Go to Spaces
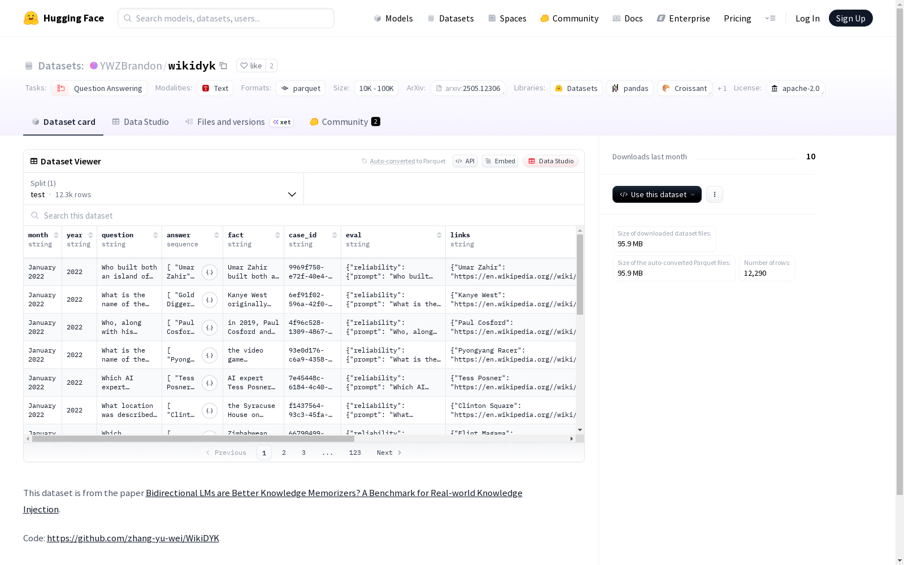The image size is (904, 565). (507, 18)
